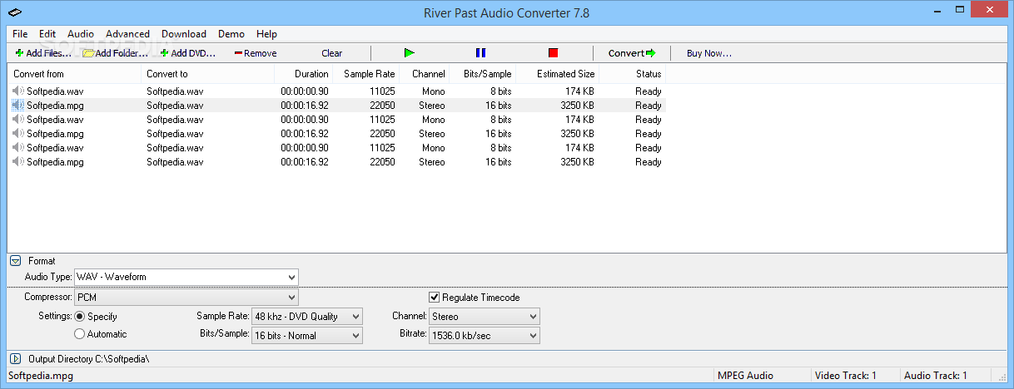Start conversion with the Convert button
The image size is (1014, 389).
coord(632,53)
